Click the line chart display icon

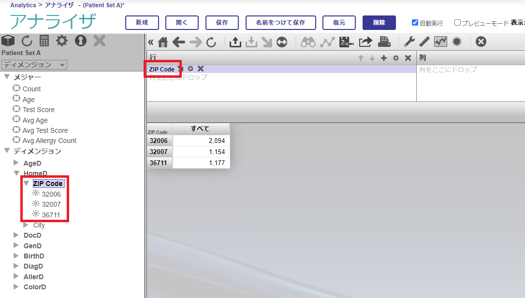tap(440, 42)
